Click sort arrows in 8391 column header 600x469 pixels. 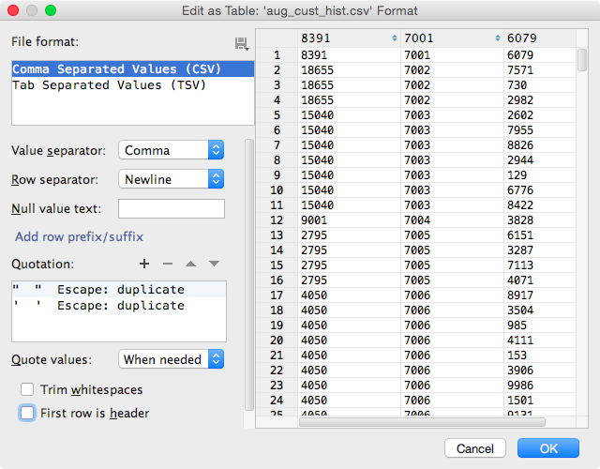[395, 38]
